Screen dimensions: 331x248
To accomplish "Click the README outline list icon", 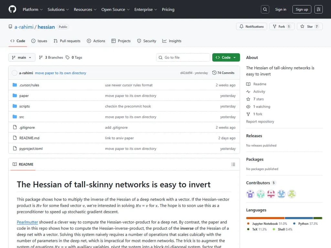I will (x=233, y=164).
